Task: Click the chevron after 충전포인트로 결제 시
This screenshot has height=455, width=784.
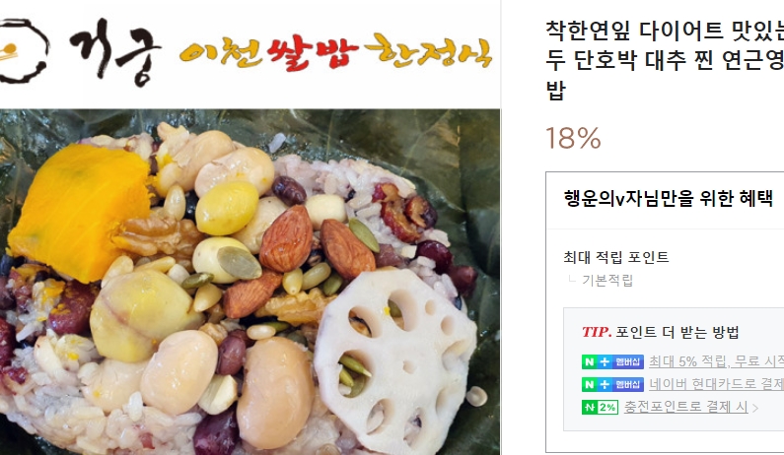Action: point(755,408)
